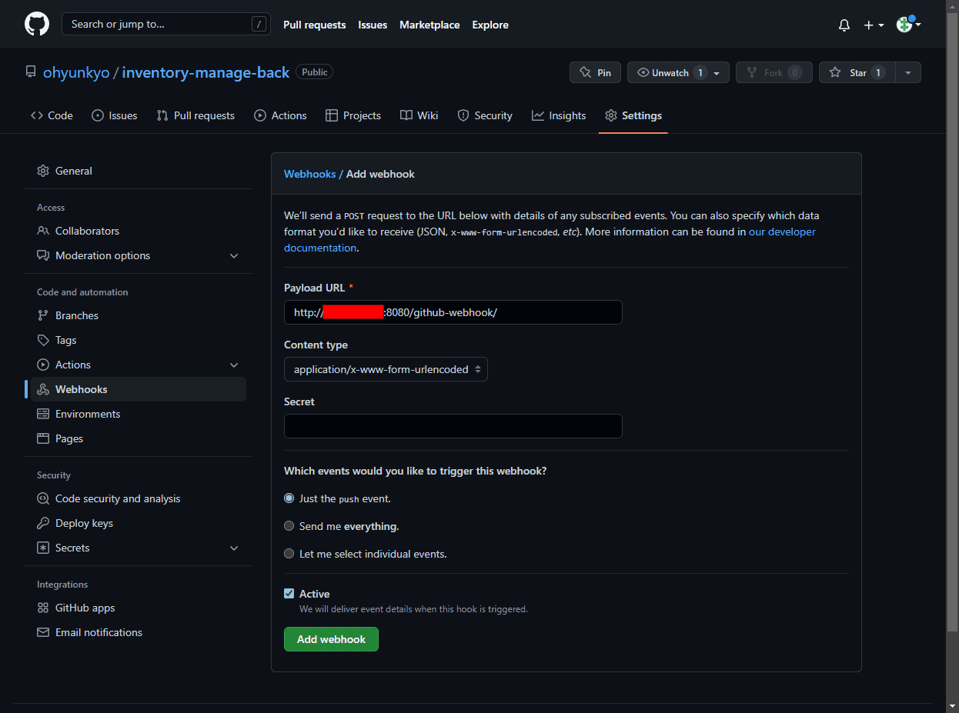Click the scrollbar up arrow
The width and height of the screenshot is (959, 713).
tap(952, 6)
